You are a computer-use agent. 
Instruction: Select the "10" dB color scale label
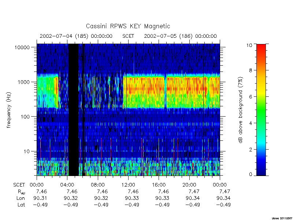coord(249,45)
